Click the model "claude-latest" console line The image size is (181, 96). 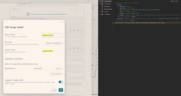128,11
